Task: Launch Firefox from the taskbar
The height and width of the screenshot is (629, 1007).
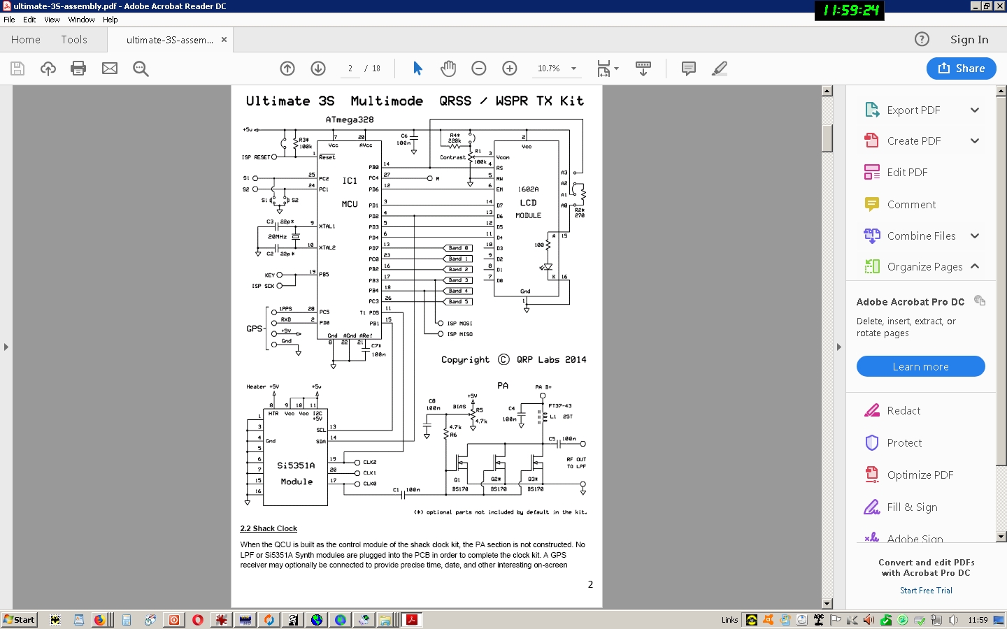Action: pyautogui.click(x=100, y=620)
